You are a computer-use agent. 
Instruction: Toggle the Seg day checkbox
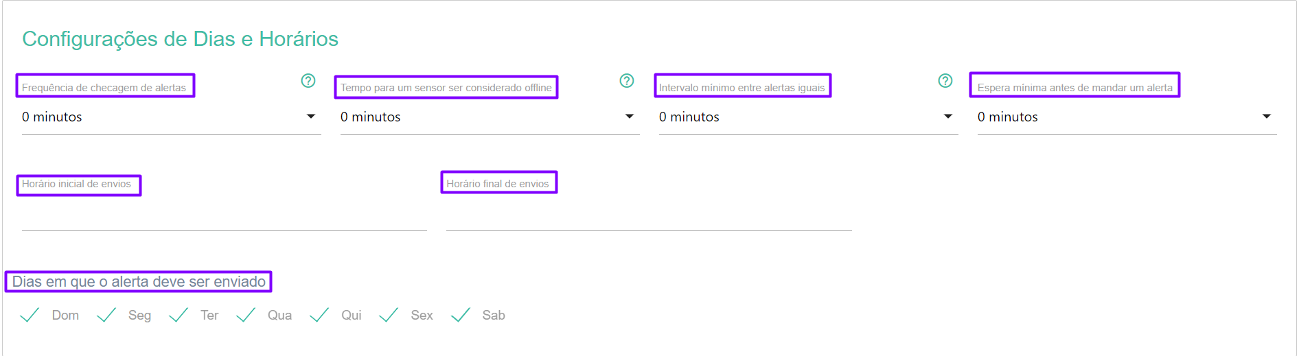click(x=106, y=316)
